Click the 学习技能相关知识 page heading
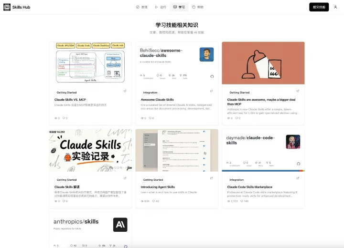The image size is (344, 248). coord(177,25)
